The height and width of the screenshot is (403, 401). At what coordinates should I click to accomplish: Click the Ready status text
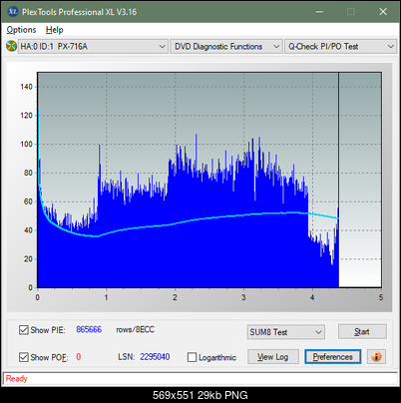pyautogui.click(x=16, y=379)
